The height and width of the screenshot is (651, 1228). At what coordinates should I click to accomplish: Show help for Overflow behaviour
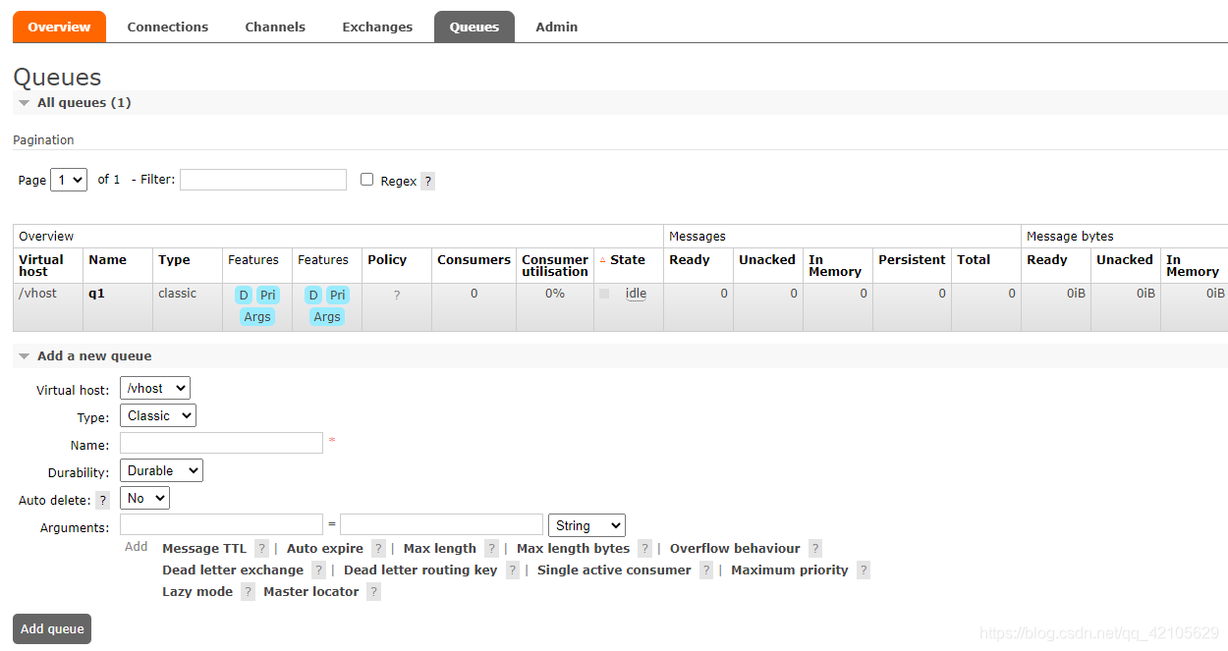[x=815, y=549]
